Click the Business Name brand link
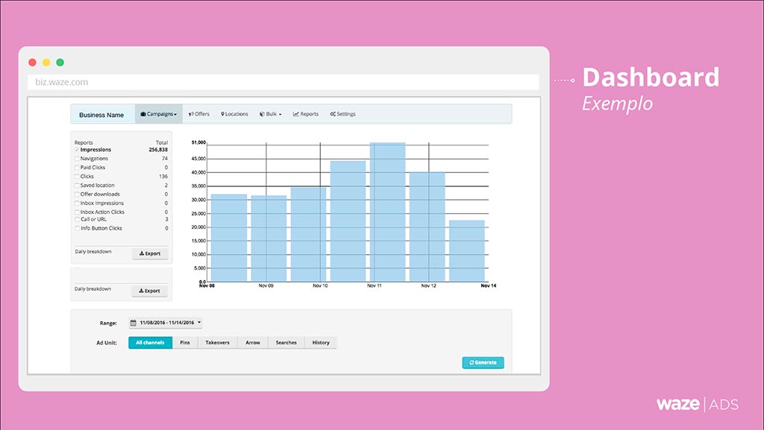764x430 pixels. [101, 115]
